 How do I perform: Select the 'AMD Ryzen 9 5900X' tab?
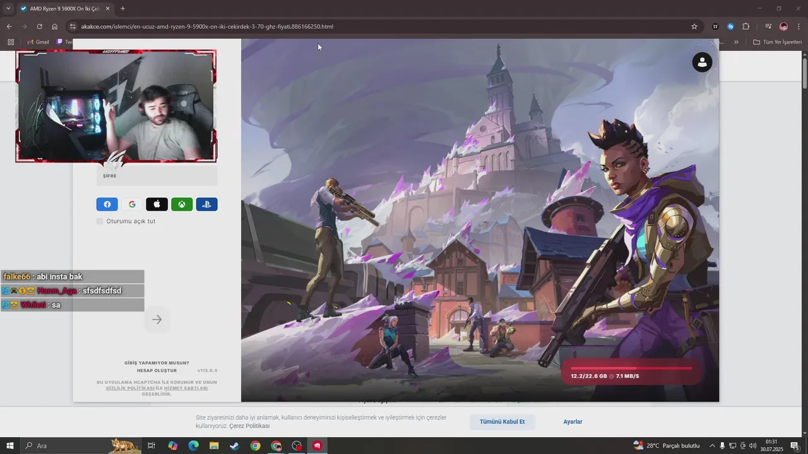click(x=65, y=9)
